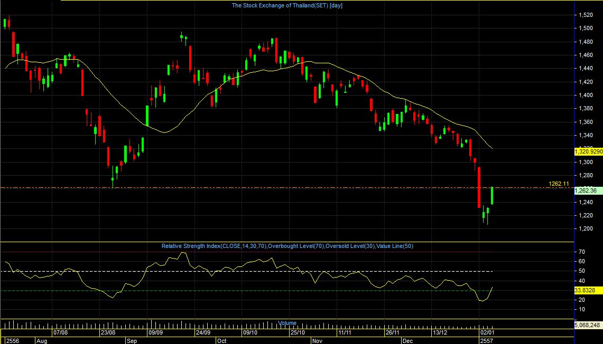The height and width of the screenshot is (344, 603).
Task: Click the '1,440' price axis label
Action: tap(586, 69)
